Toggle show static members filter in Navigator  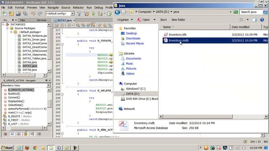coord(19,134)
